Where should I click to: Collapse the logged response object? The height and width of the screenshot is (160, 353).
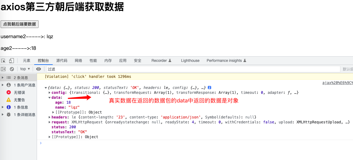pos(46,88)
